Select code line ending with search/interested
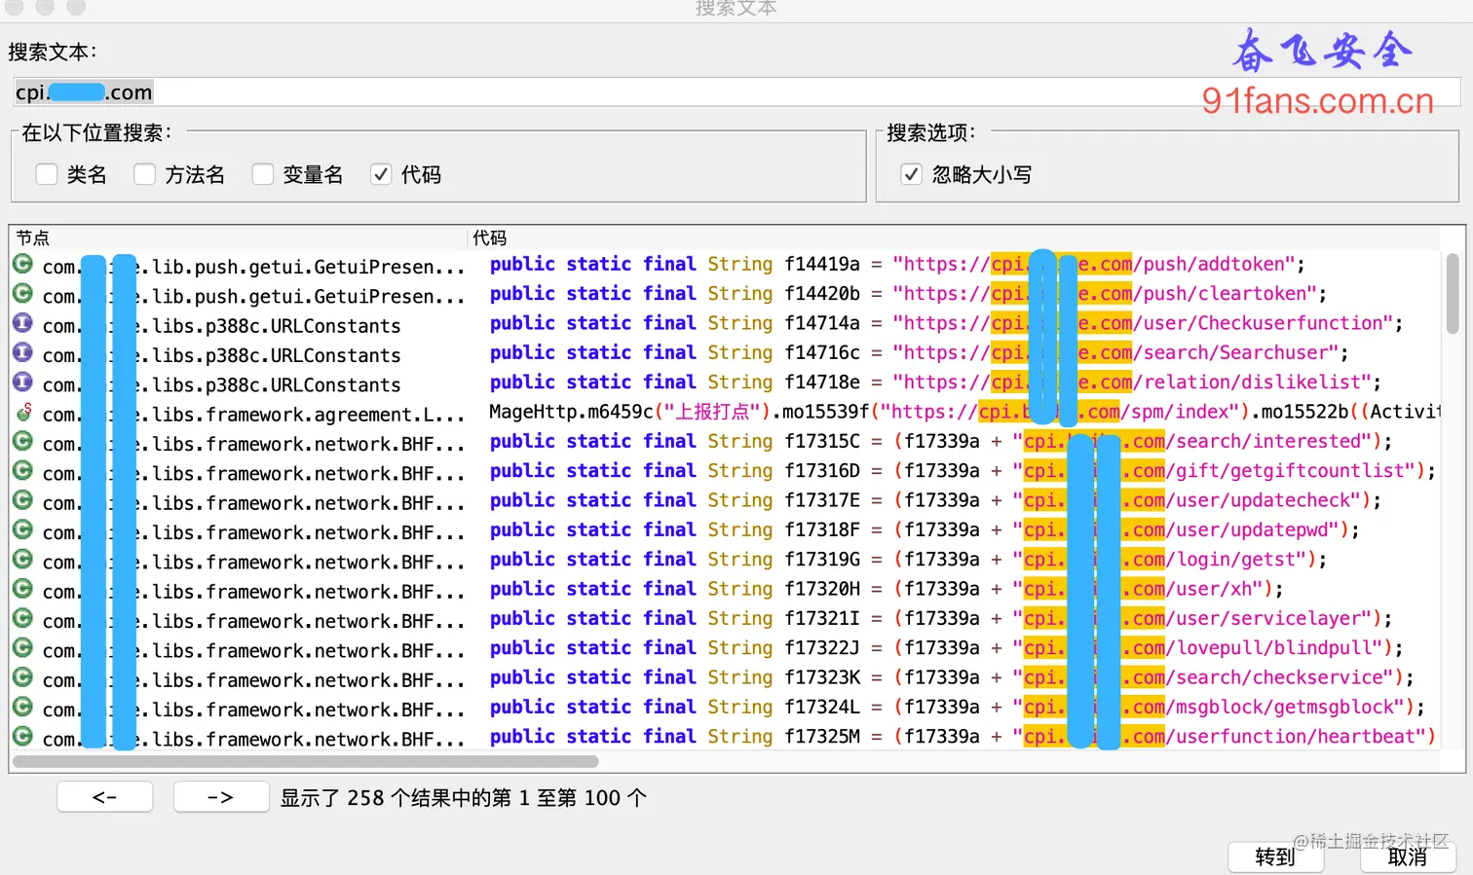 click(941, 441)
